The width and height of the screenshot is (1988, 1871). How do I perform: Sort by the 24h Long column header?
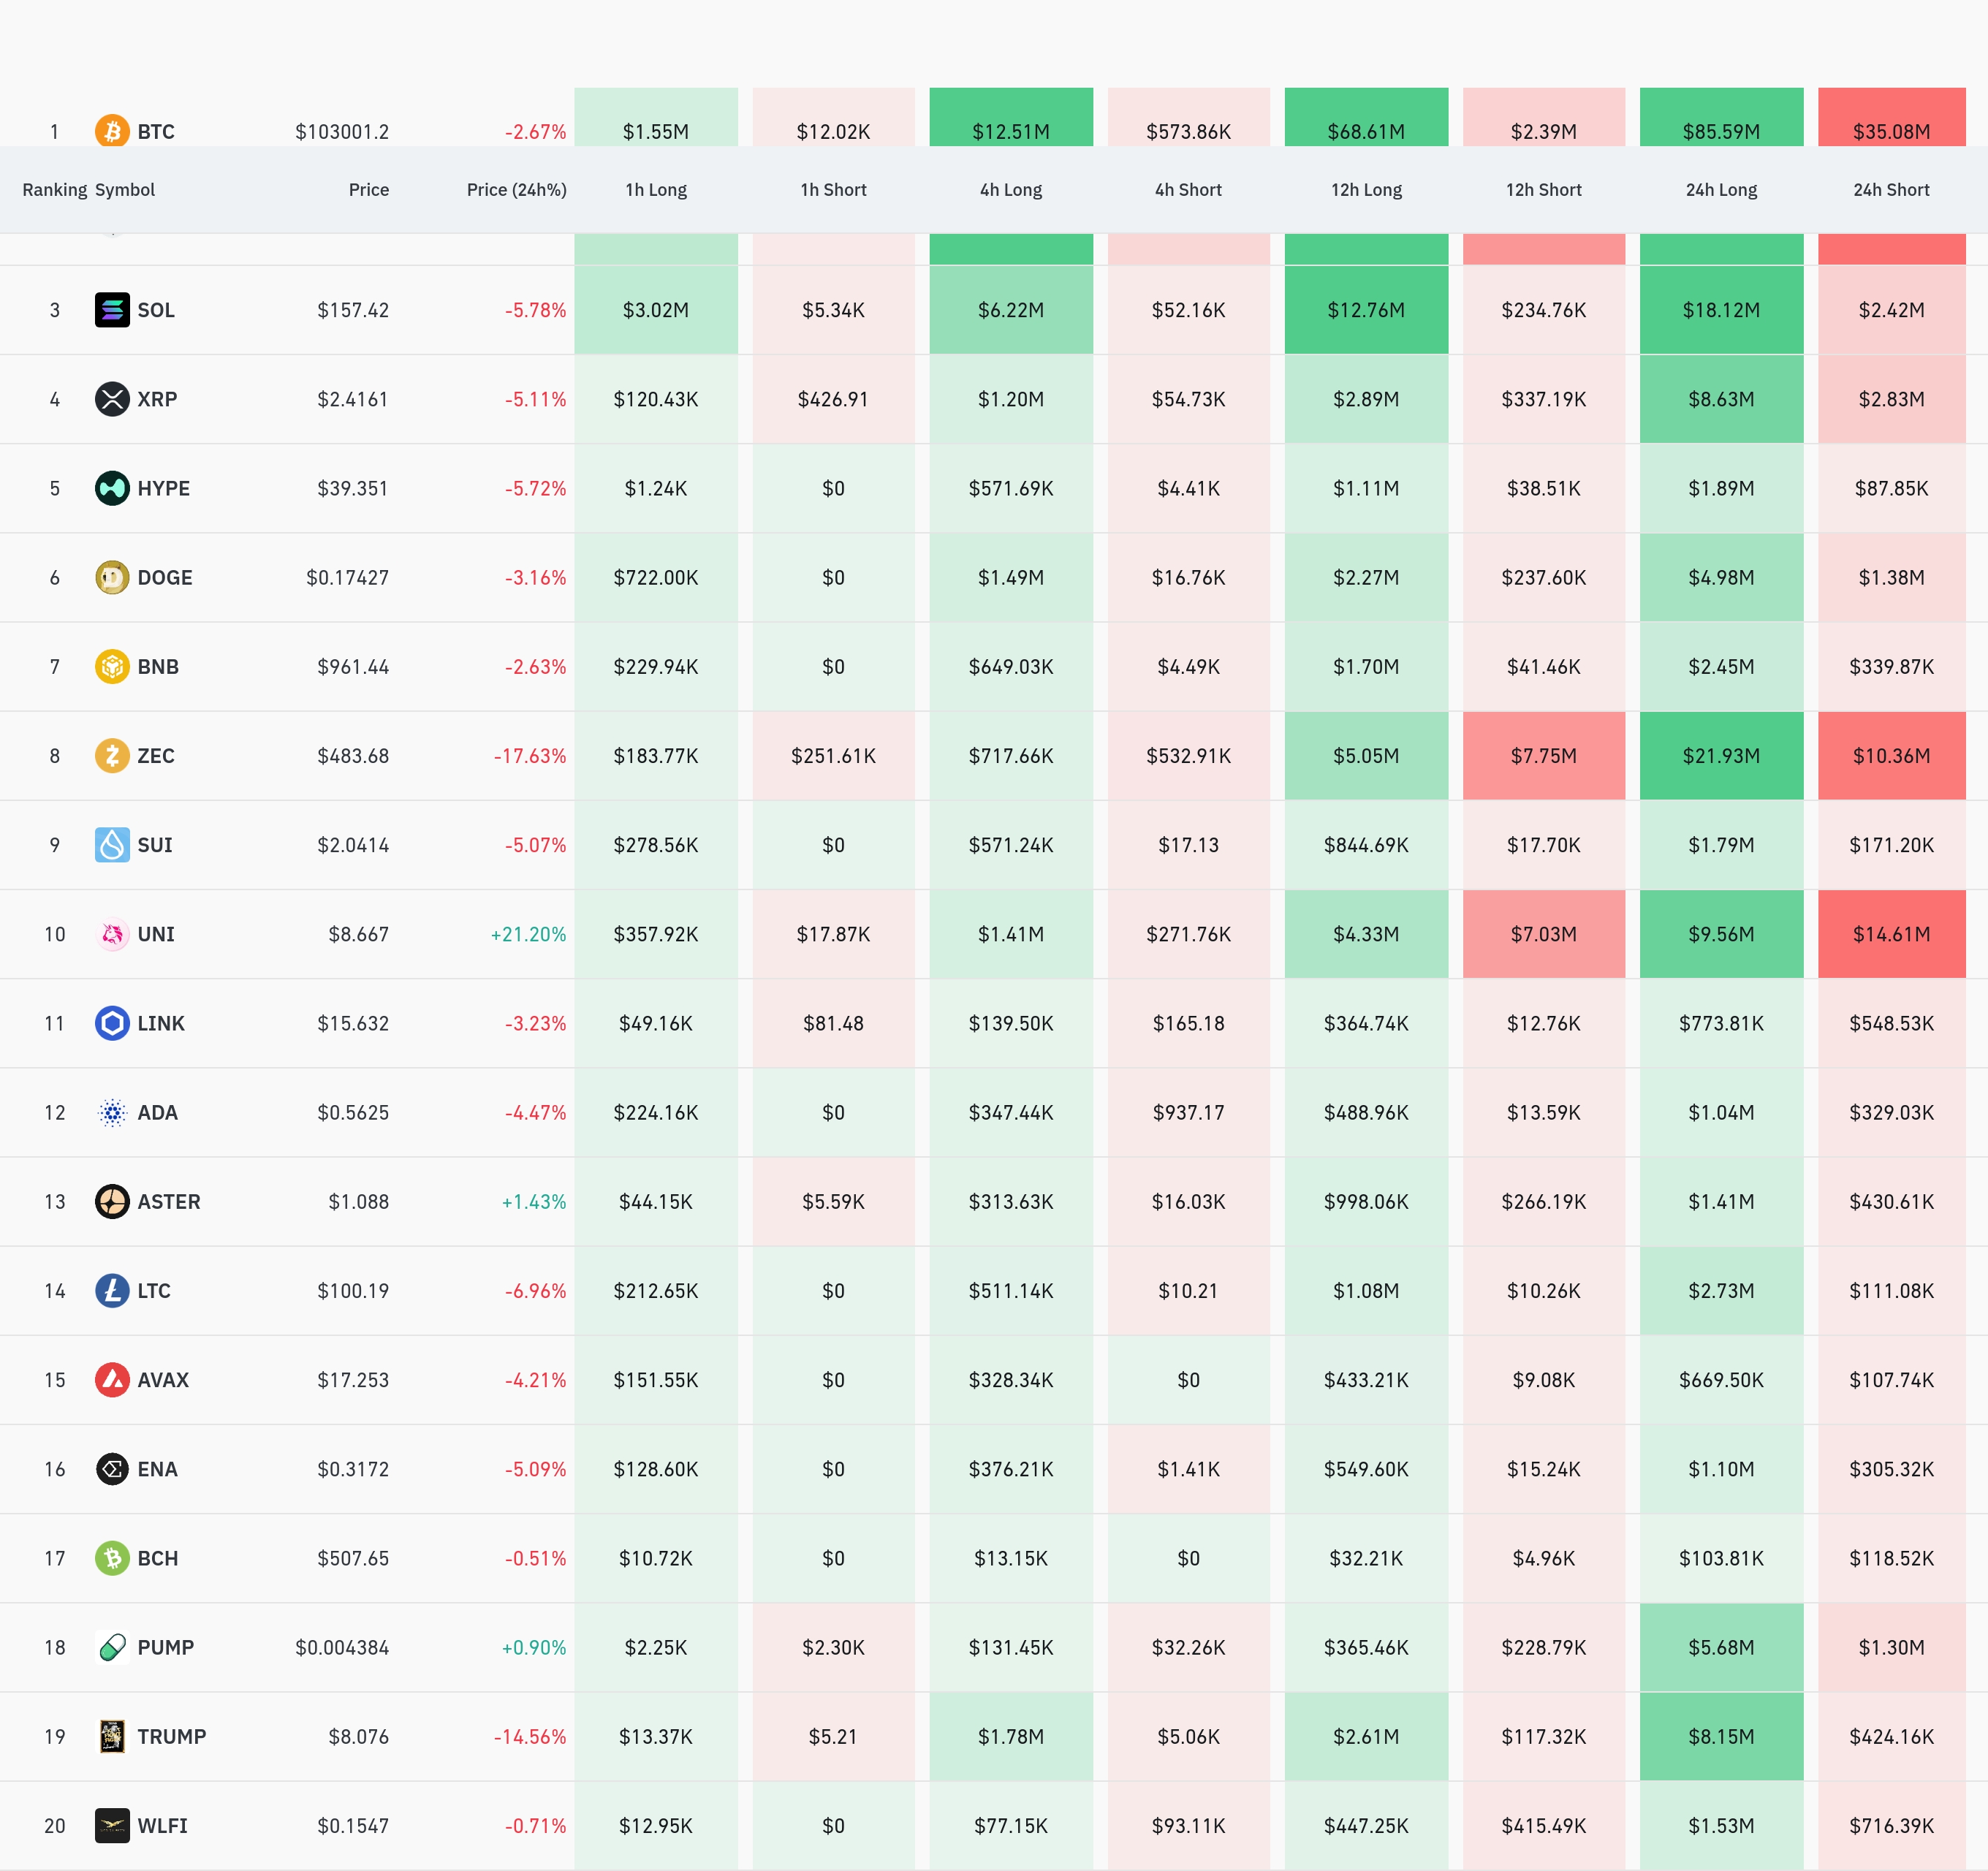coord(1721,190)
